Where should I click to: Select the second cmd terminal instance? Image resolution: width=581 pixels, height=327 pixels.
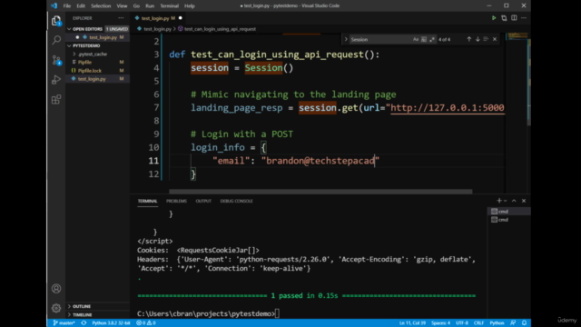[508, 220]
